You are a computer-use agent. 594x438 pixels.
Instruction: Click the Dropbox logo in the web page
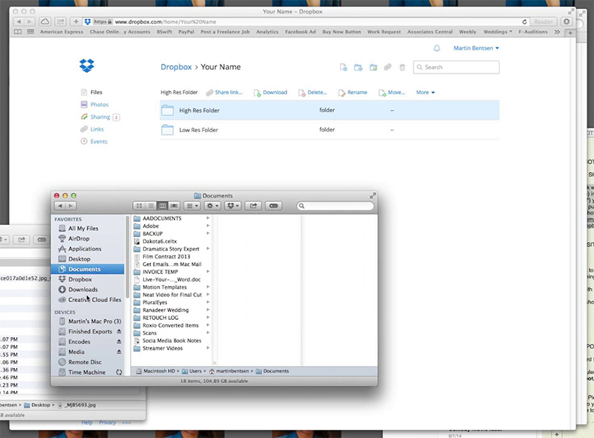(87, 65)
